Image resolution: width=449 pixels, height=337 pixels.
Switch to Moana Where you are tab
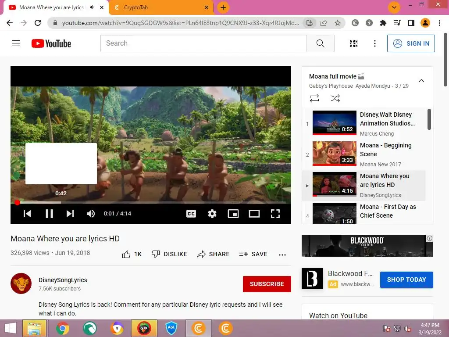click(52, 7)
